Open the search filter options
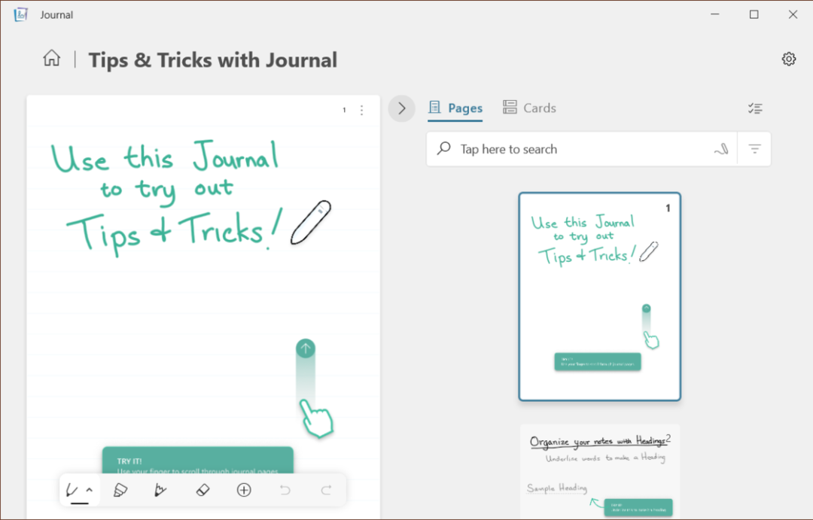Image resolution: width=813 pixels, height=520 pixels. coord(754,149)
